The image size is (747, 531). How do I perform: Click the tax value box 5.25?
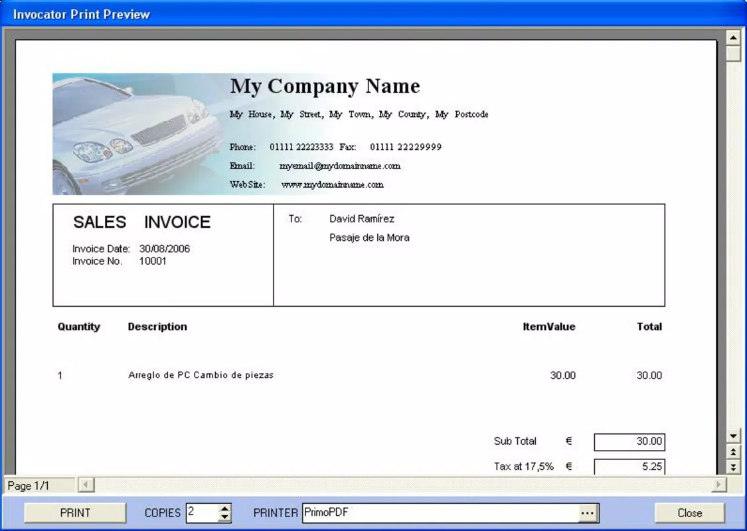tap(629, 467)
